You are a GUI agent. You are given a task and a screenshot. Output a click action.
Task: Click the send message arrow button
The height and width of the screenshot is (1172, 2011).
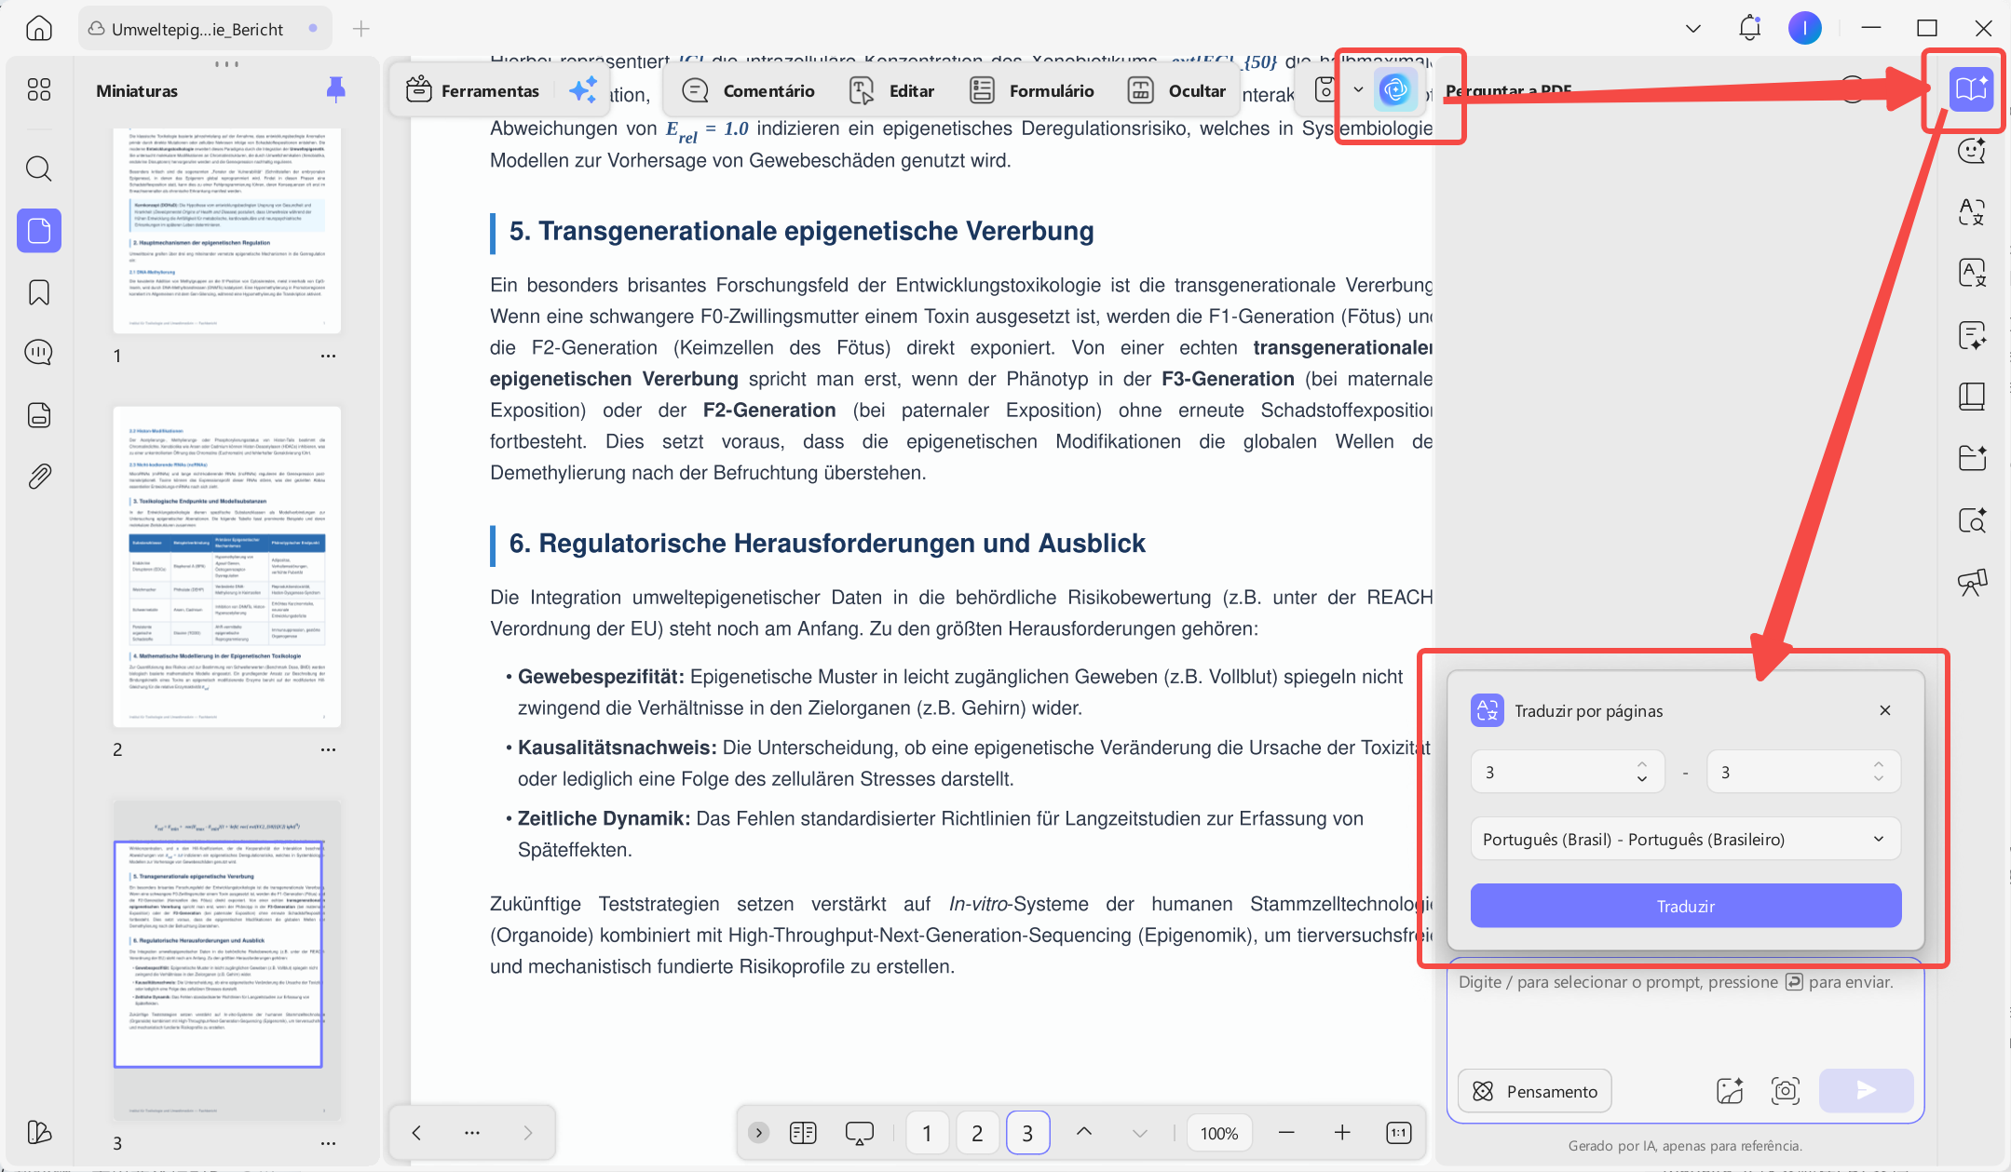[1866, 1090]
